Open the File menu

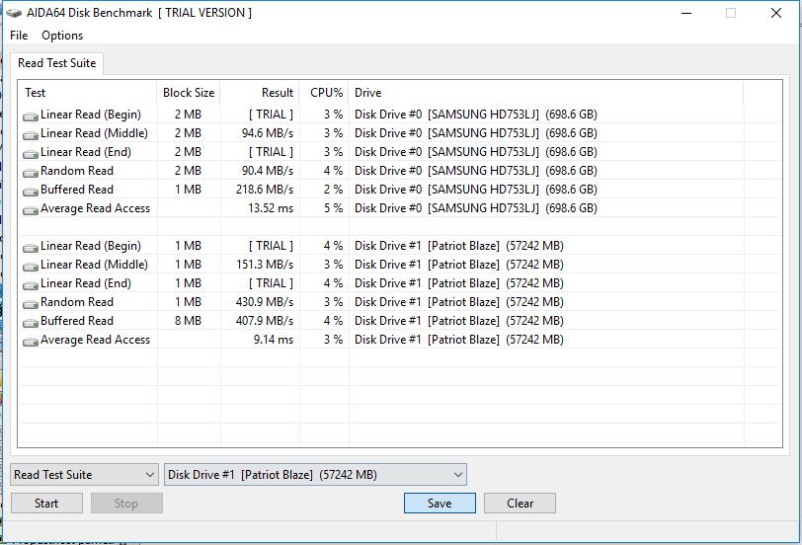click(x=19, y=36)
